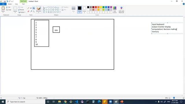This screenshot has width=185, height=104.
Task: Open Chrome from the taskbar
Action: [65, 102]
